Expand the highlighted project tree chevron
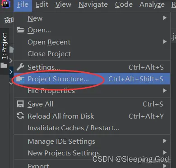This screenshot has width=176, height=168. click(11, 72)
